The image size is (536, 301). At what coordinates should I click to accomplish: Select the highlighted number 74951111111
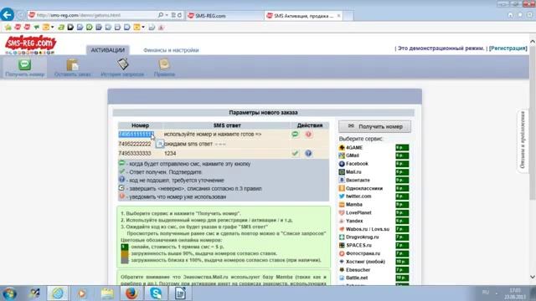pos(136,135)
